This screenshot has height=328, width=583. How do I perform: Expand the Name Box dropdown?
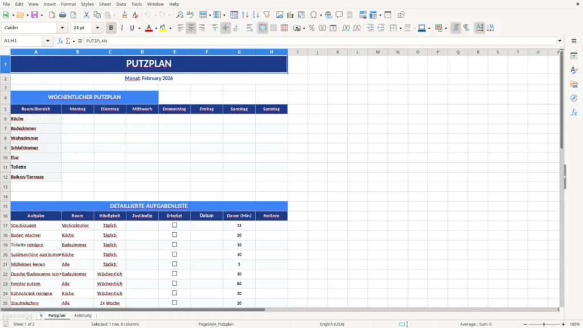(48, 41)
